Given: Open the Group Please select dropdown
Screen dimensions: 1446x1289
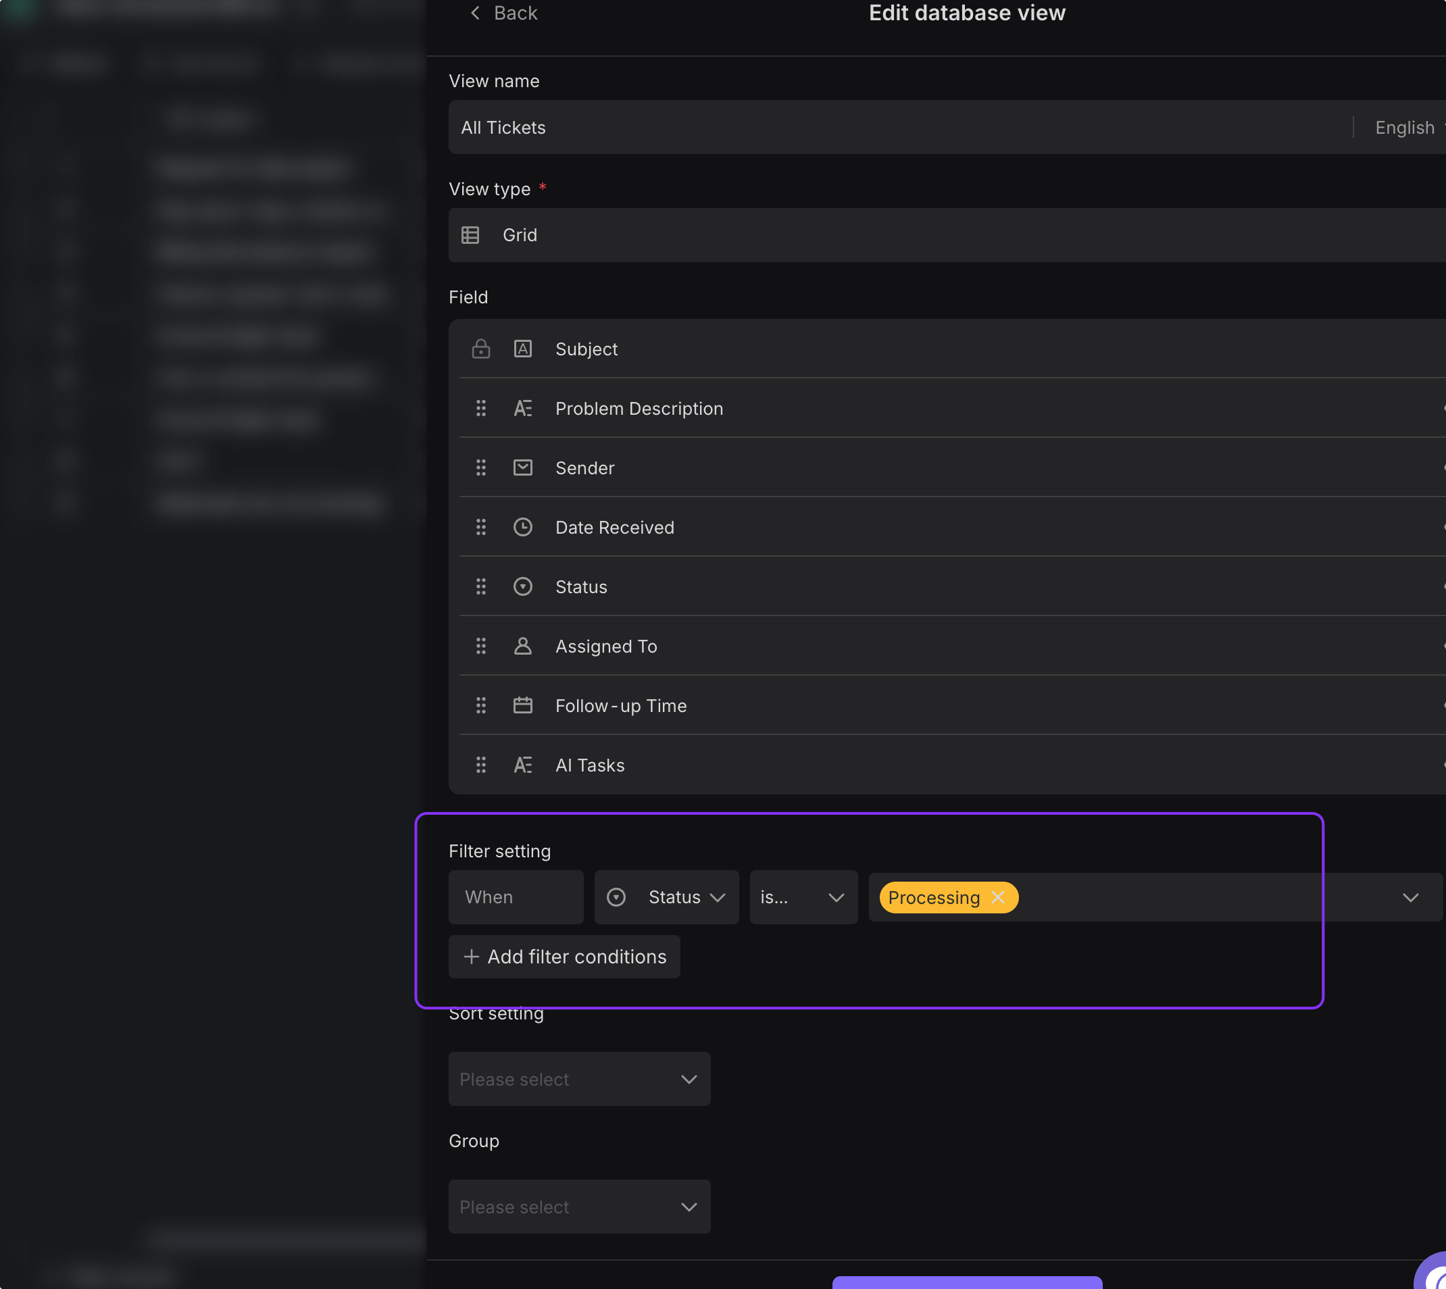Looking at the screenshot, I should point(580,1207).
